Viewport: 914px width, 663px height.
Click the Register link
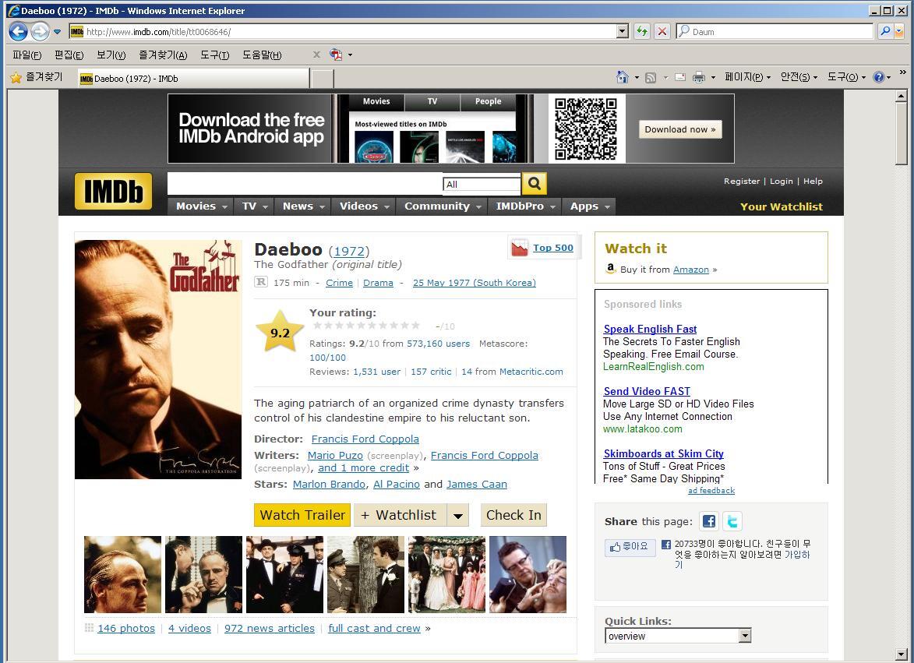[x=742, y=182]
